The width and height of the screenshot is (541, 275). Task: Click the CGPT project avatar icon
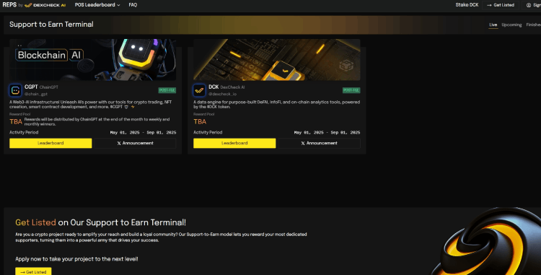pos(15,90)
